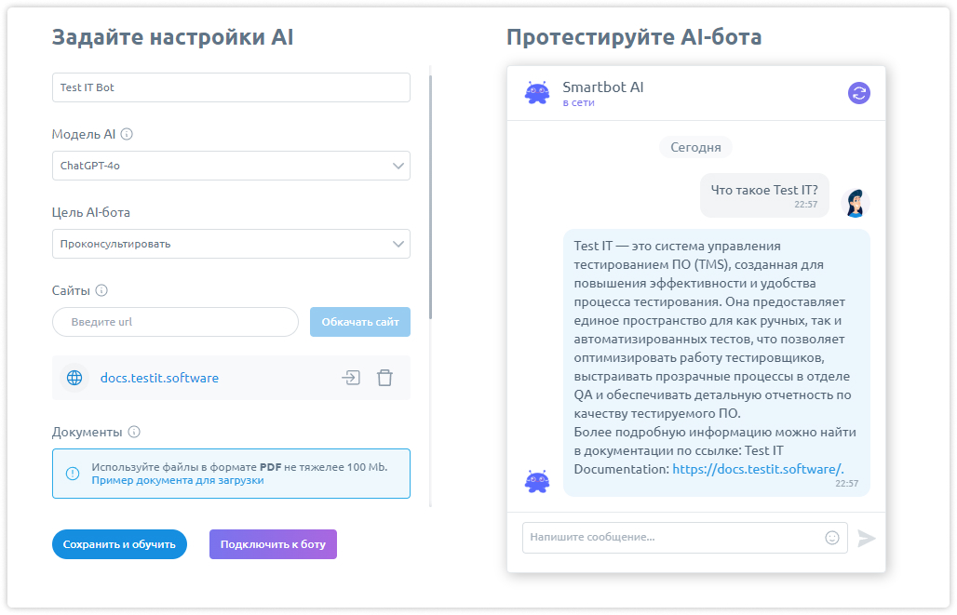Screen dimensions: 957x615
Task: Open the Пример документа для загрузки link
Action: coord(178,480)
